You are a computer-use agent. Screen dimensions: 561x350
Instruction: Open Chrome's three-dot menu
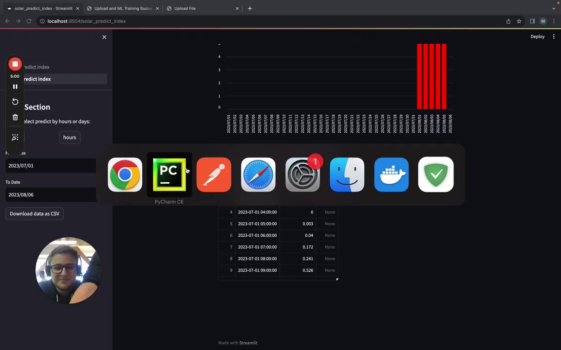554,21
